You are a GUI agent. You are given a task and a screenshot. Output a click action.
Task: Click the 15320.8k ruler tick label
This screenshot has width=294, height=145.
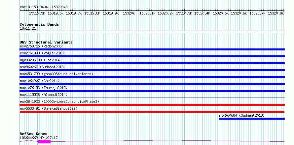tap(276, 13)
